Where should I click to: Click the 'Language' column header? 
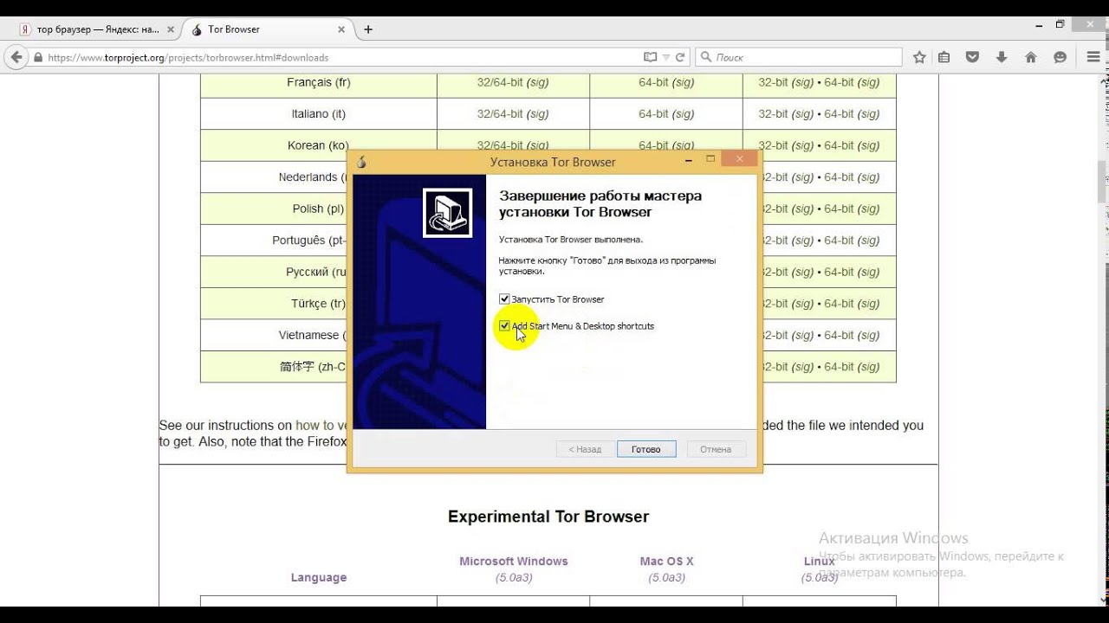click(319, 577)
